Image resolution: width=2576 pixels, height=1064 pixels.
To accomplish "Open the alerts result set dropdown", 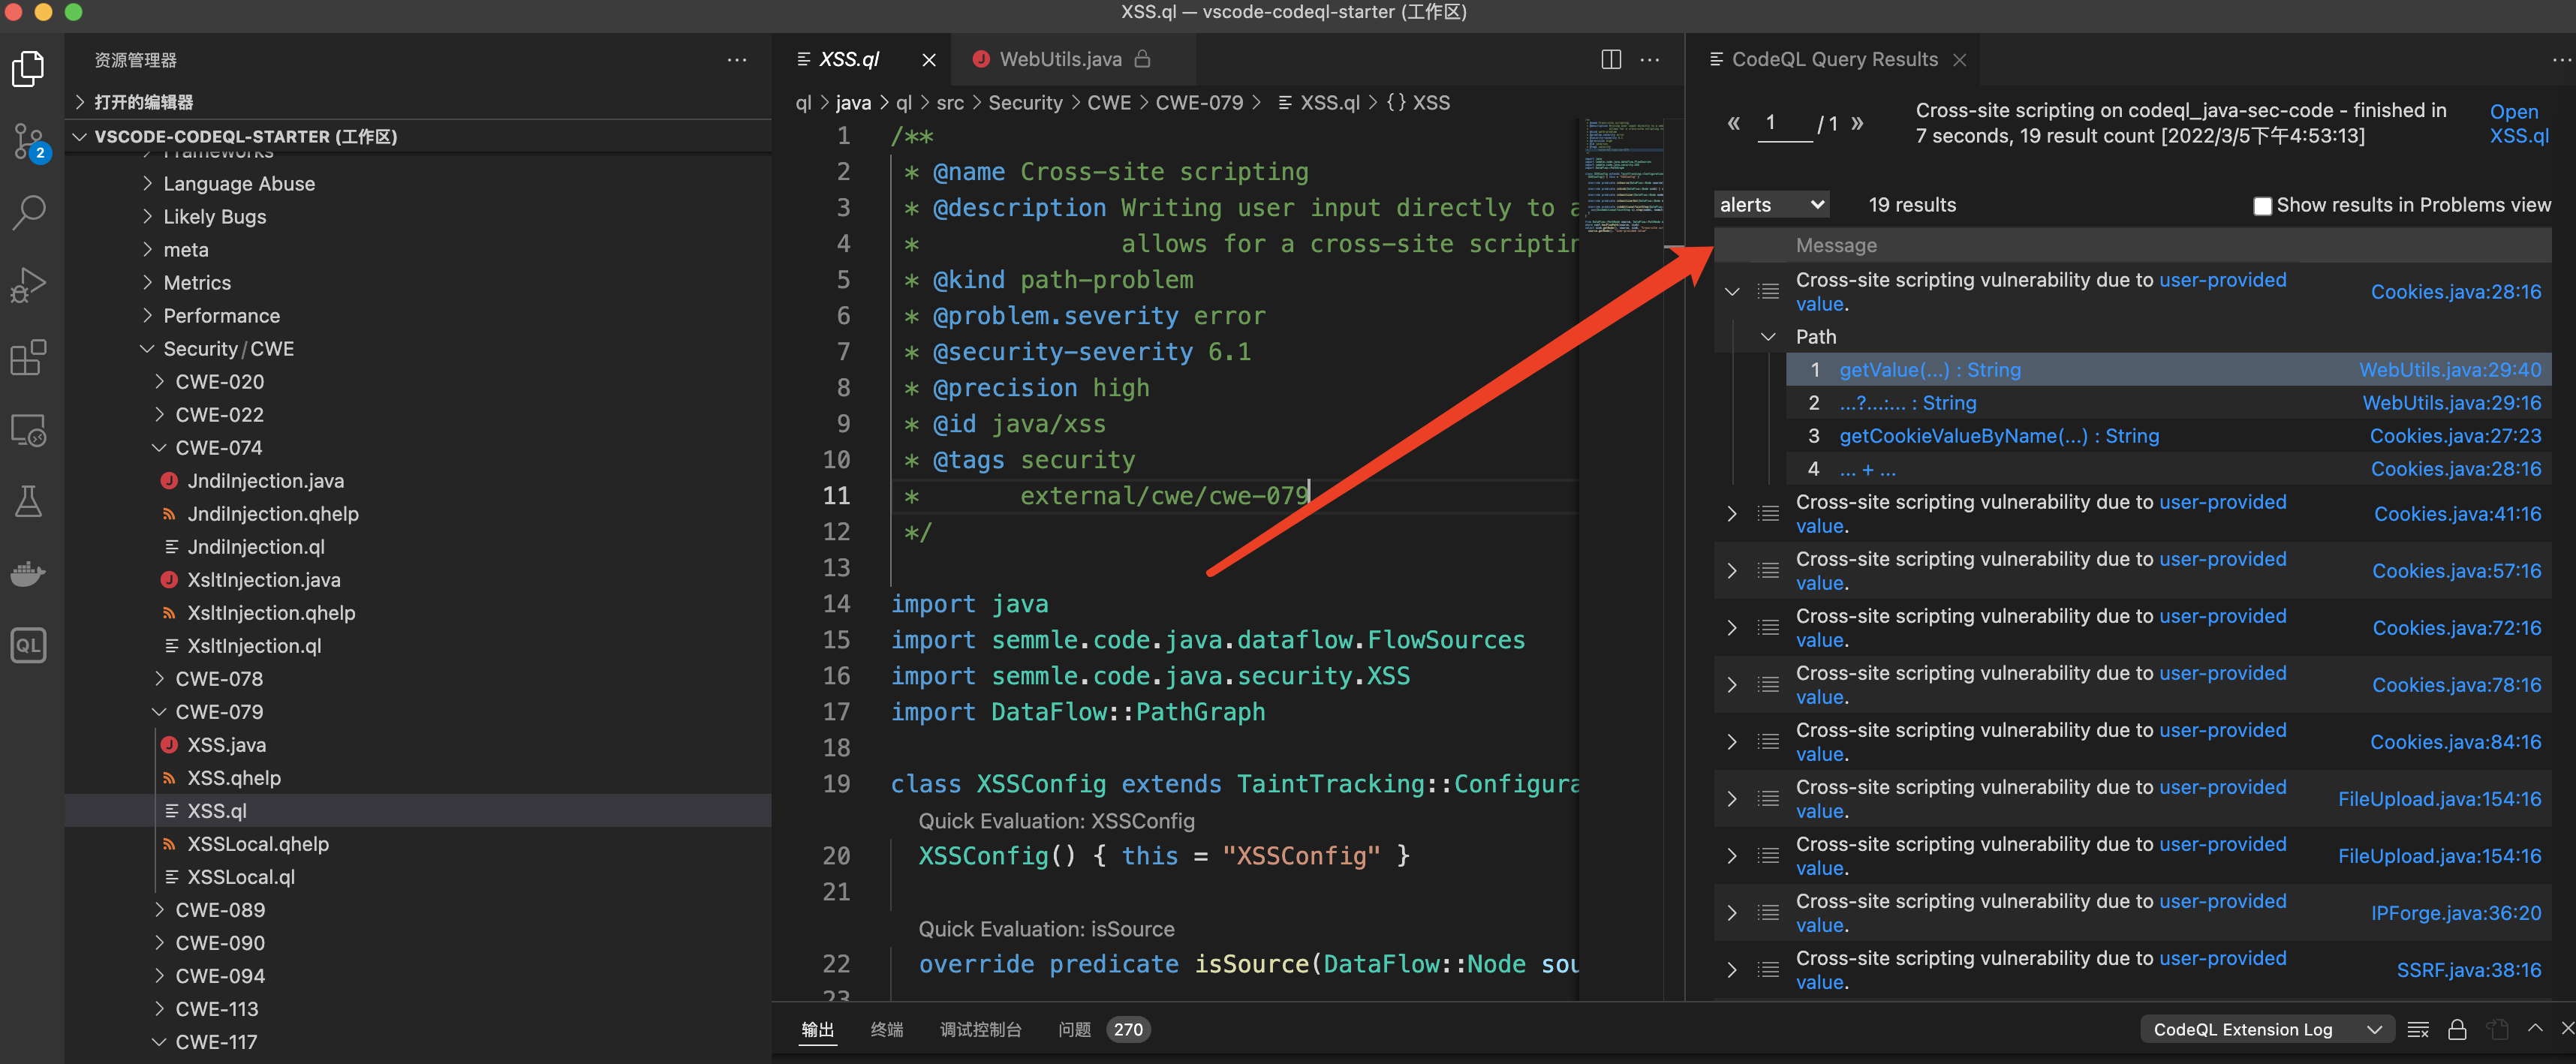I will [x=1772, y=205].
